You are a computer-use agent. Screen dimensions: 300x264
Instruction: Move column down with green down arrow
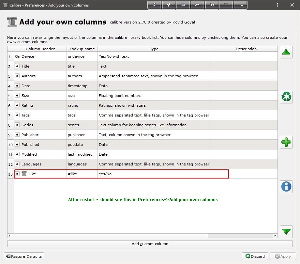tap(286, 232)
